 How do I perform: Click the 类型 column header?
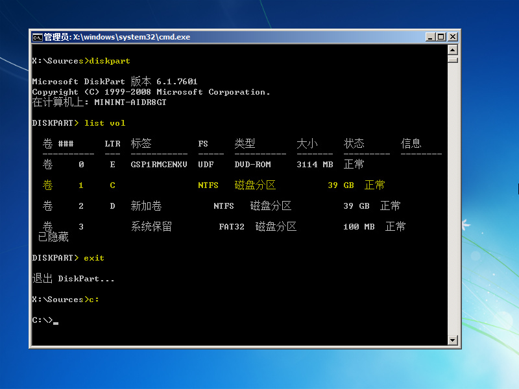pyautogui.click(x=245, y=143)
